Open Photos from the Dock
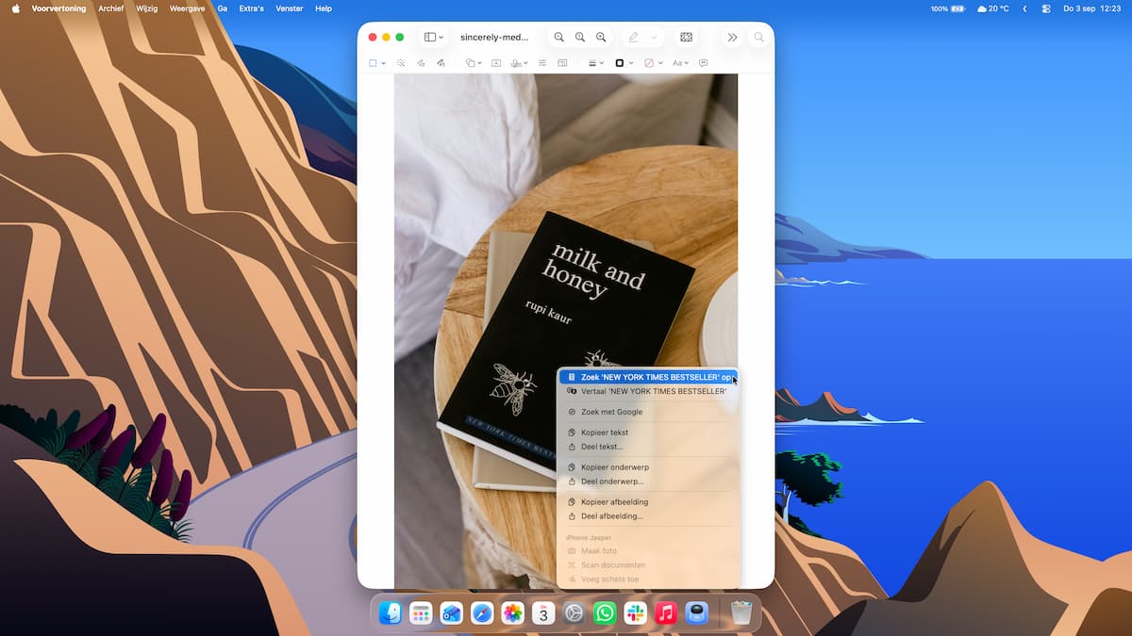 coord(512,613)
